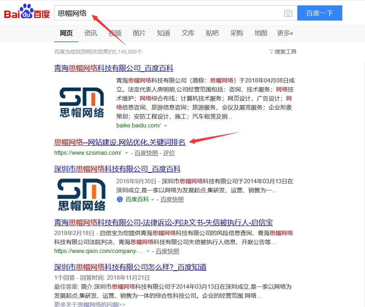Click green 百度百科 source link
365x307 pixels.
pyautogui.click(x=137, y=199)
